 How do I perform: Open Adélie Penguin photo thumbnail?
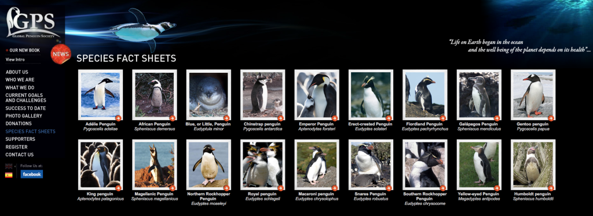100,95
